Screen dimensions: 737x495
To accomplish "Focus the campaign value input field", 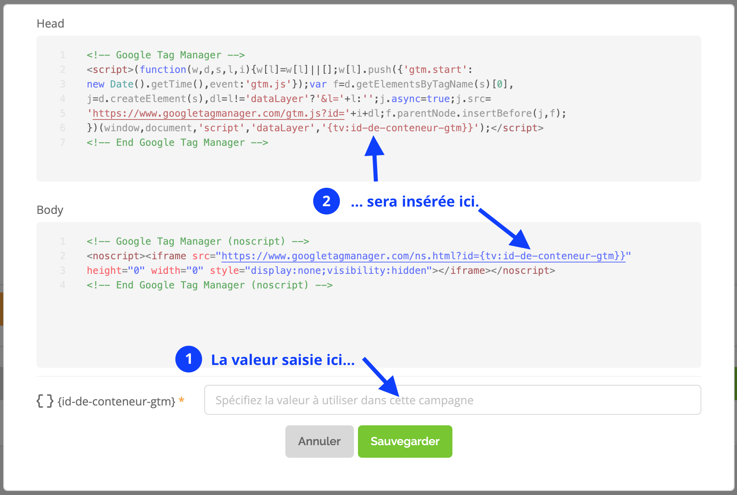I will click(x=452, y=400).
